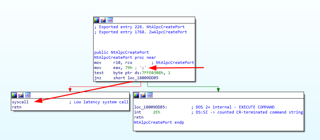The image size is (320, 140).
Task: Click group nodes icon on syscall block
Action: click(x=27, y=95)
